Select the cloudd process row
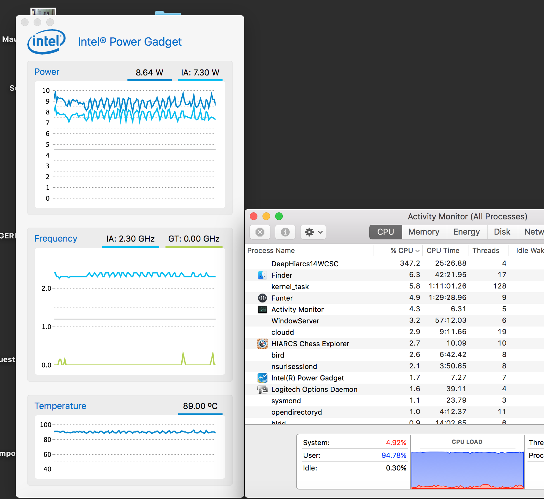The height and width of the screenshot is (499, 544). point(394,332)
